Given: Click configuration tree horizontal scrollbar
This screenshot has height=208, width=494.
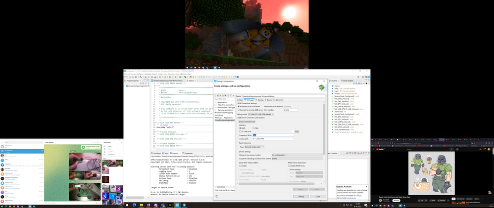Looking at the screenshot, I should (x=221, y=187).
